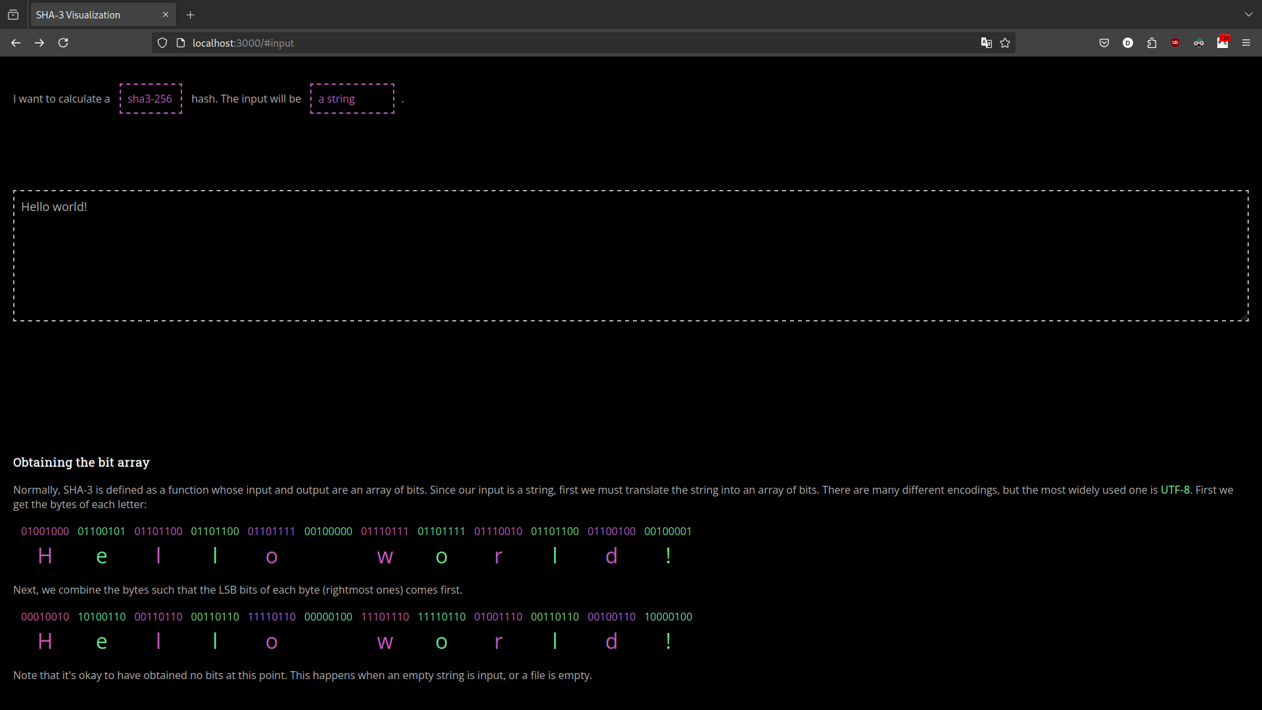Open the tracking protection shield

click(162, 43)
